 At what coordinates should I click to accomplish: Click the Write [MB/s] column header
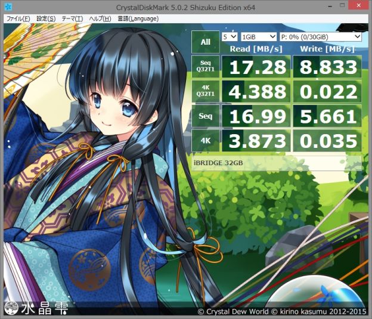pyautogui.click(x=327, y=49)
